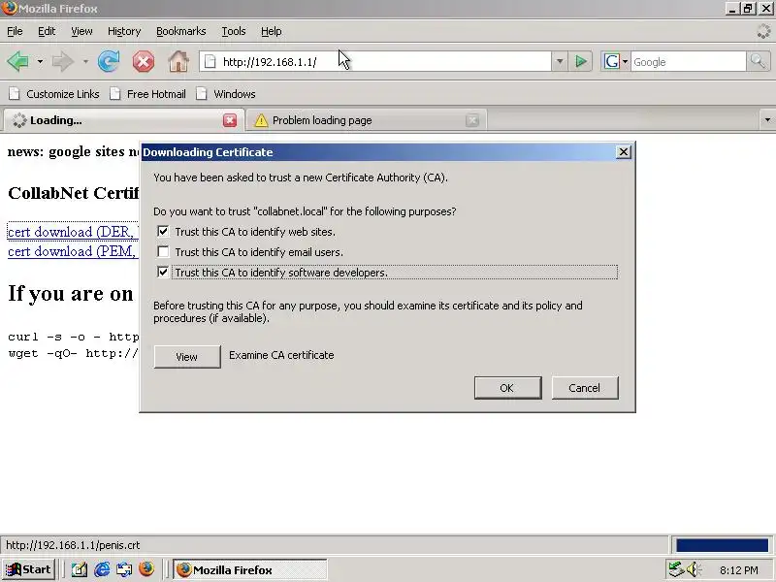Click the page load progress bar
Viewport: 776px width, 582px height.
(x=722, y=545)
